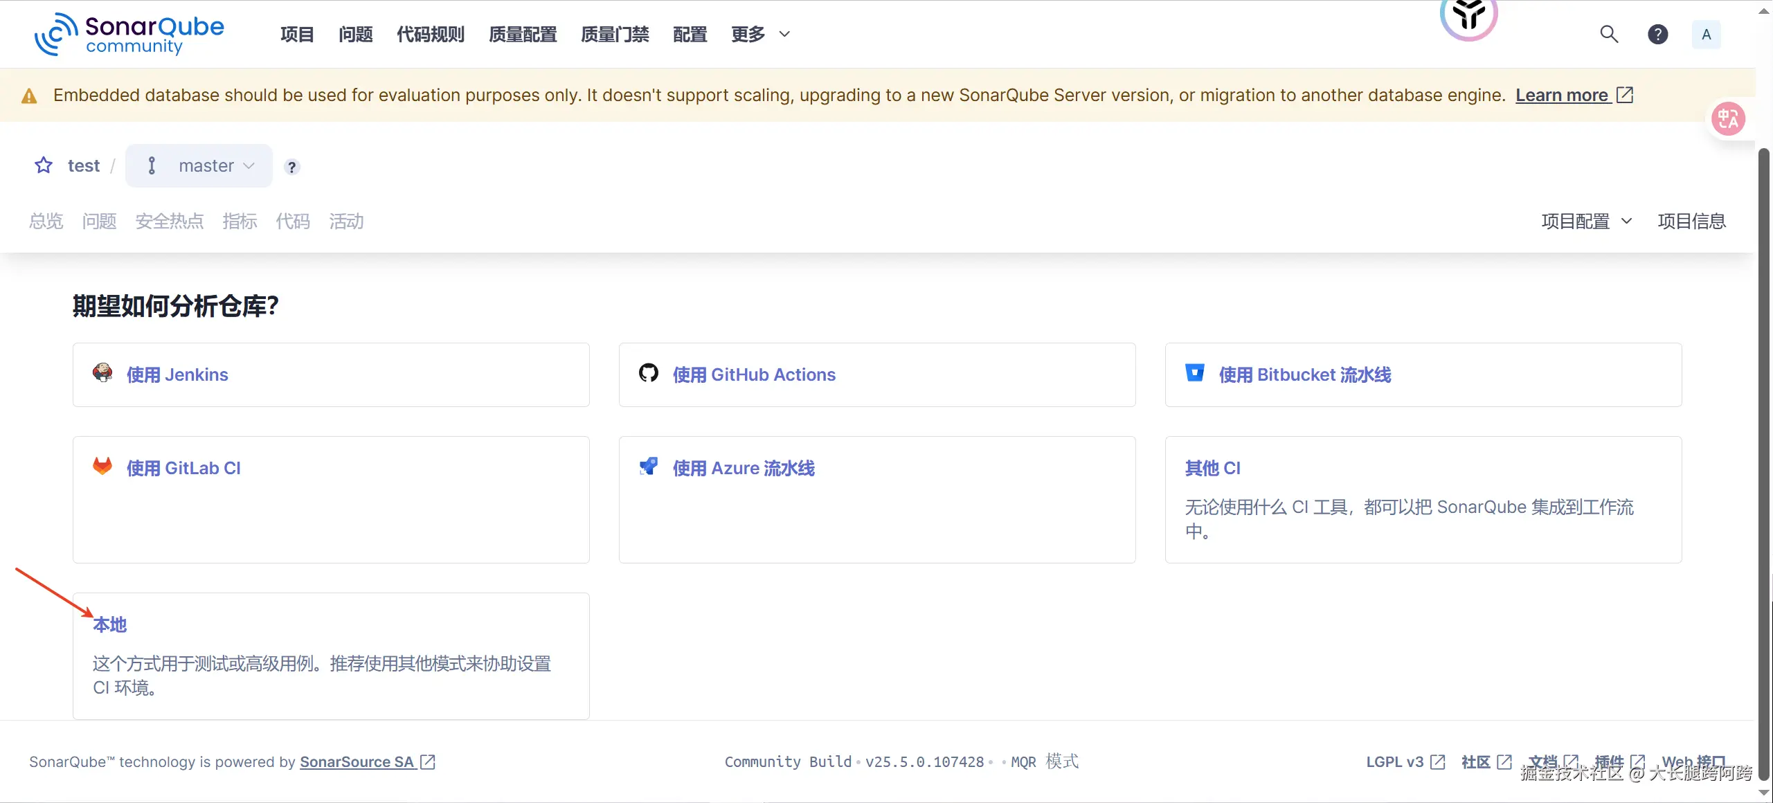Expand the master branch dropdown
1773x803 pixels.
coord(199,165)
